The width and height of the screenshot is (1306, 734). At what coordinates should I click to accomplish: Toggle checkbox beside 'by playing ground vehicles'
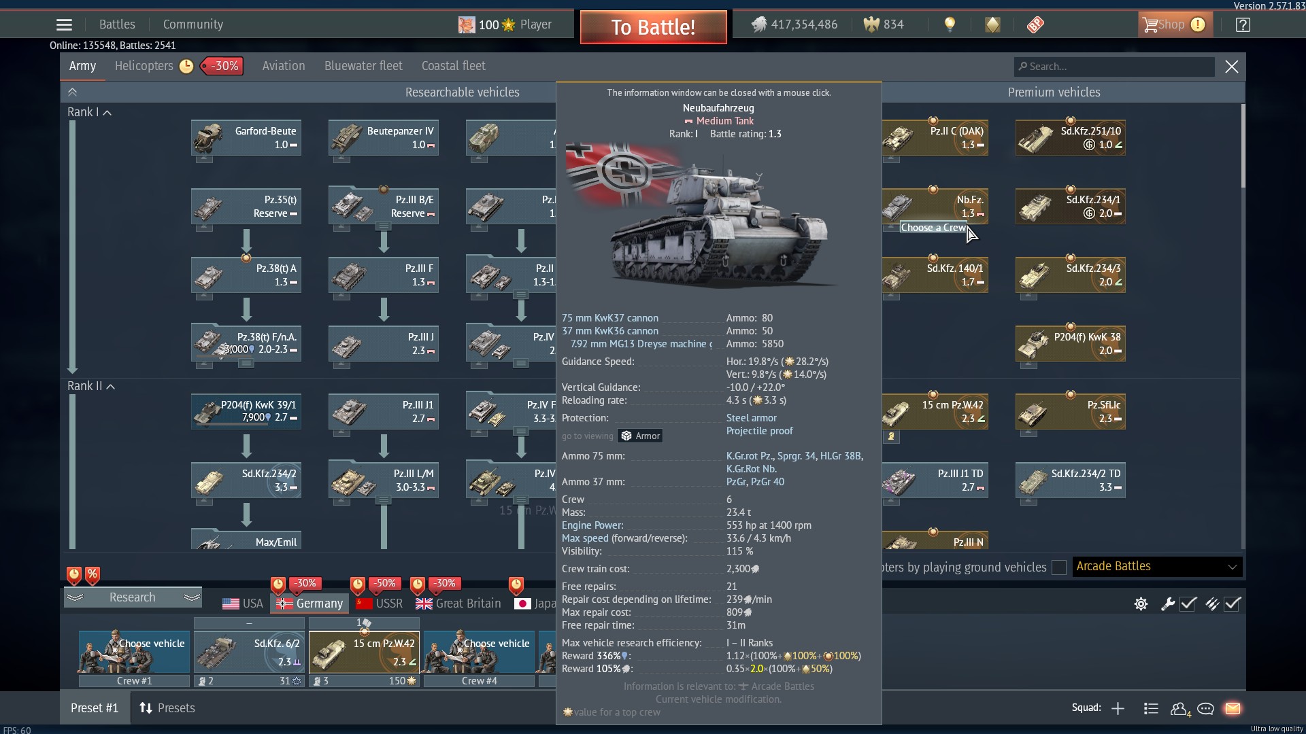click(1059, 567)
